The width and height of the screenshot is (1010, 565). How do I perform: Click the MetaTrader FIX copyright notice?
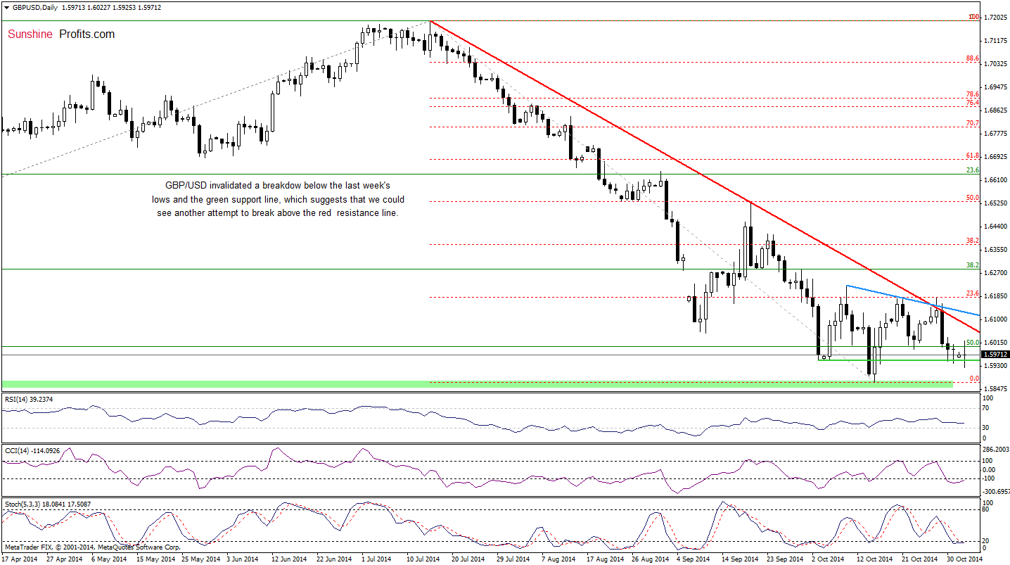(x=92, y=547)
